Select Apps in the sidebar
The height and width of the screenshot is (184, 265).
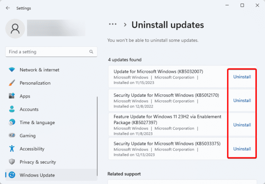pyautogui.click(x=51, y=96)
